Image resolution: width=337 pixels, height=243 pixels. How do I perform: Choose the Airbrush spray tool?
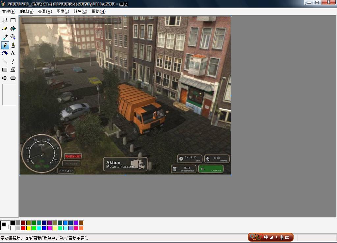[5, 53]
